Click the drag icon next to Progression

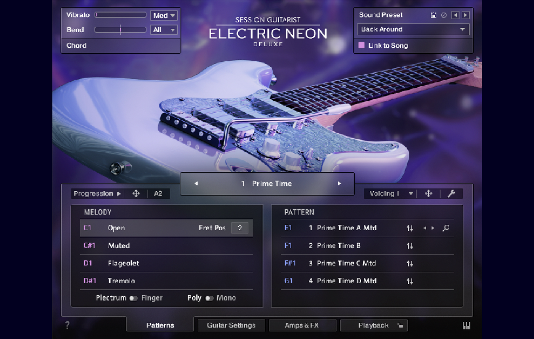pos(136,193)
